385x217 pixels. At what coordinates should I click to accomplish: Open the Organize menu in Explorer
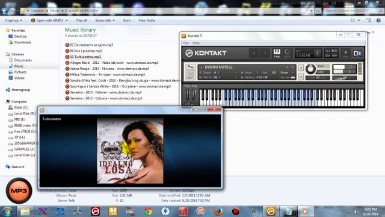click(x=13, y=20)
